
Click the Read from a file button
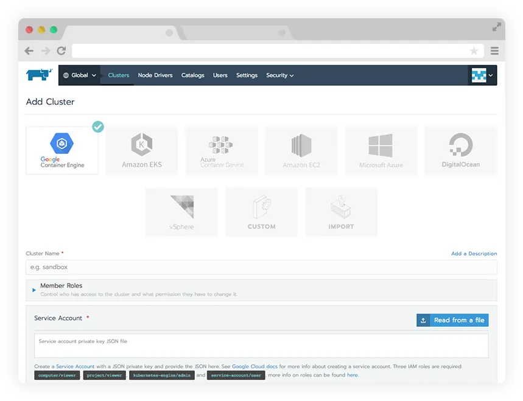click(452, 320)
